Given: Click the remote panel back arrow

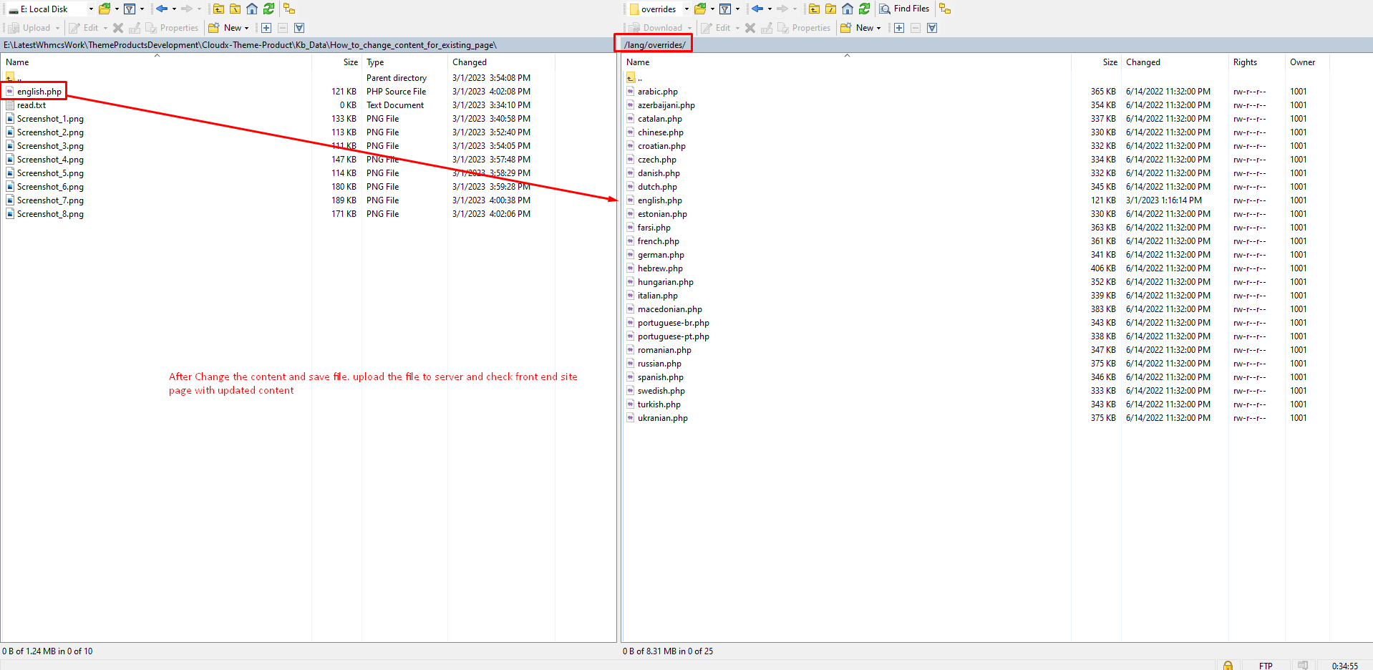Looking at the screenshot, I should (x=757, y=9).
